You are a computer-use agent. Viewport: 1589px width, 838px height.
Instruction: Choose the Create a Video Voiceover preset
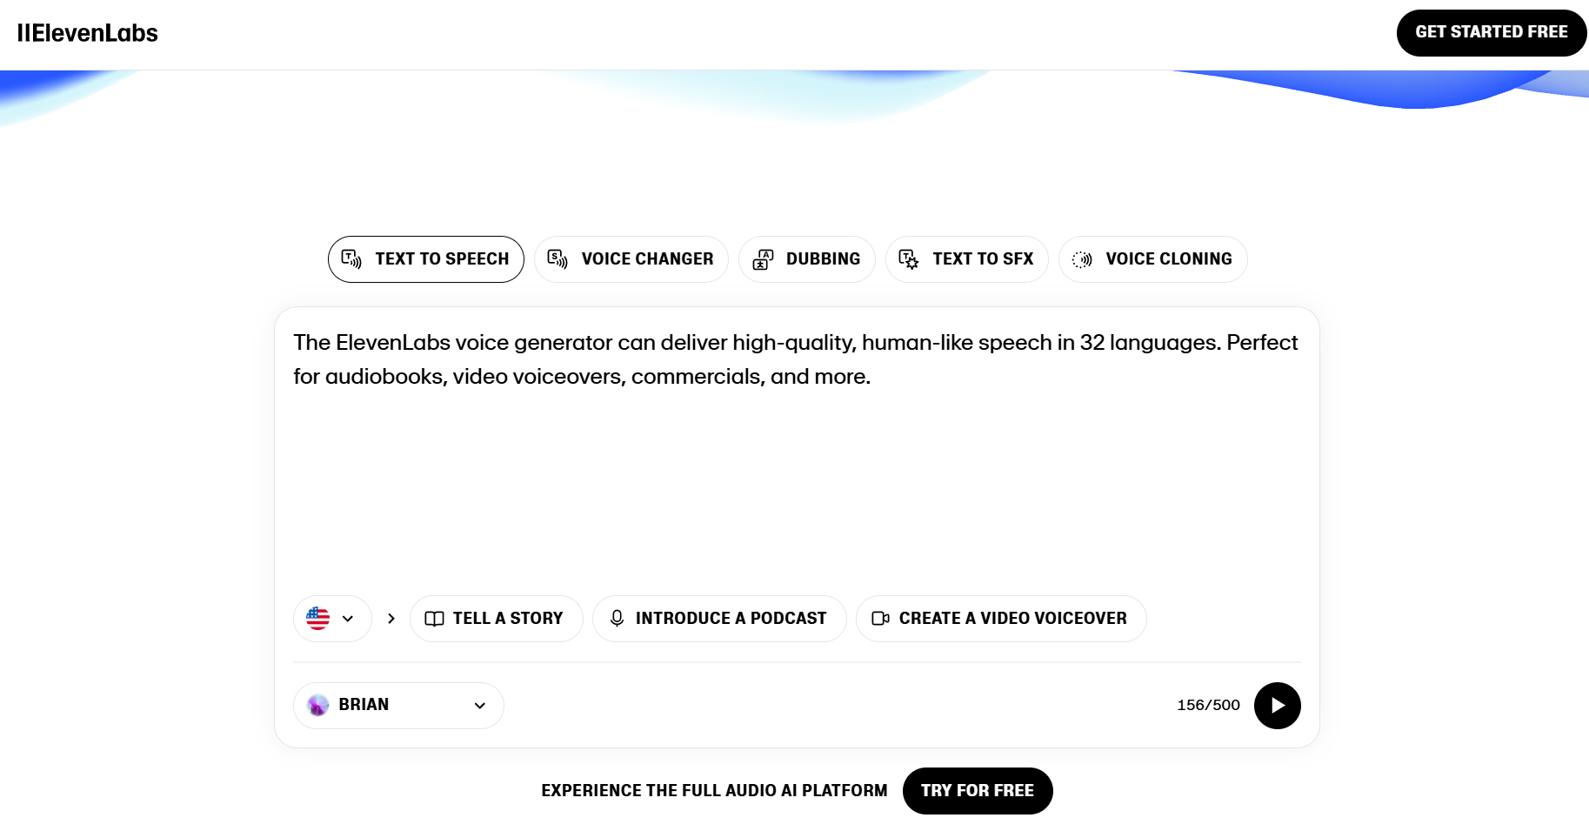(1001, 619)
